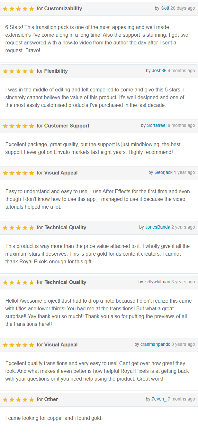The height and width of the screenshot is (434, 198).
Task: Click the star rating on JonesBanda's review
Action: click(18, 228)
